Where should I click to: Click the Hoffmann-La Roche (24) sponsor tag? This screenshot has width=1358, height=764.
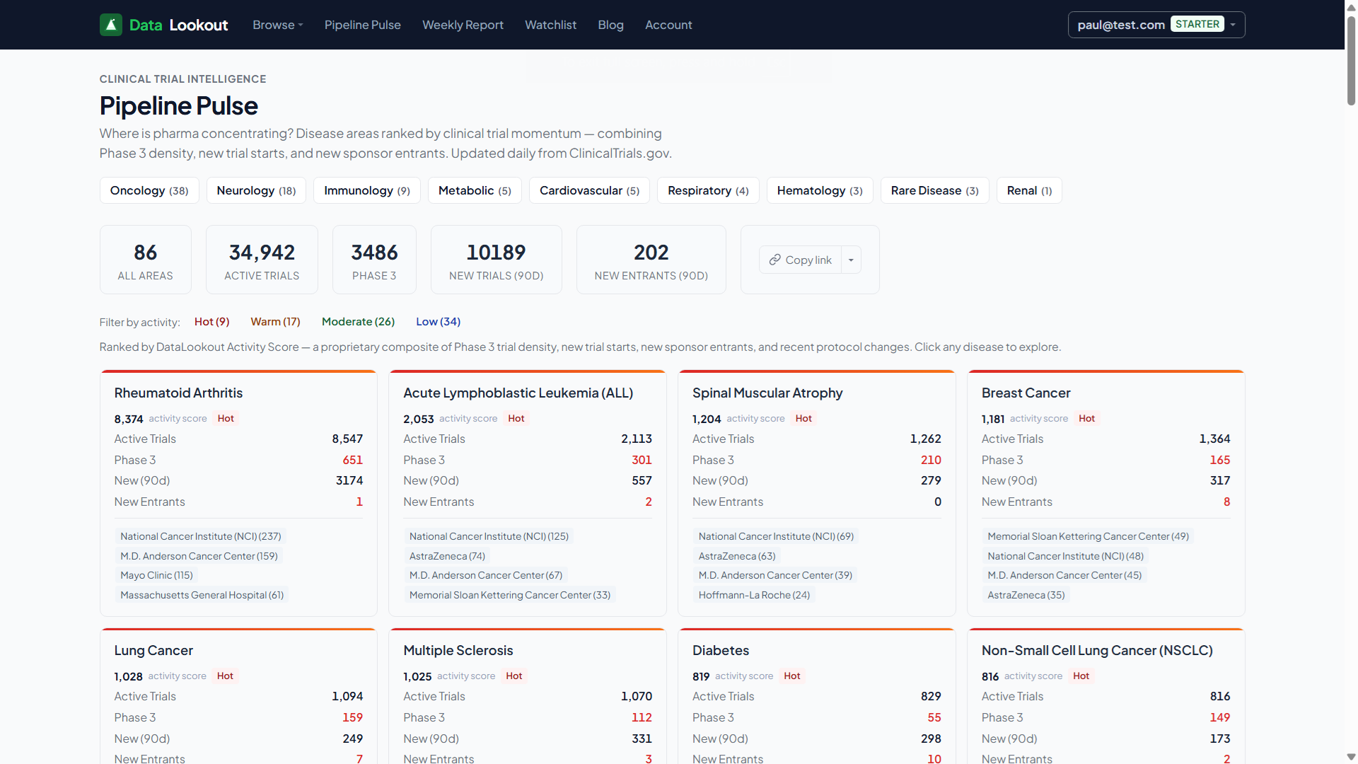(x=754, y=595)
